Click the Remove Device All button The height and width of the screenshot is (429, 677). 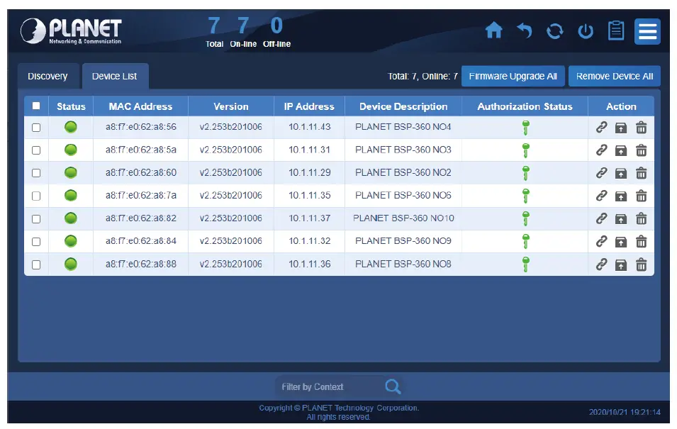click(x=615, y=76)
